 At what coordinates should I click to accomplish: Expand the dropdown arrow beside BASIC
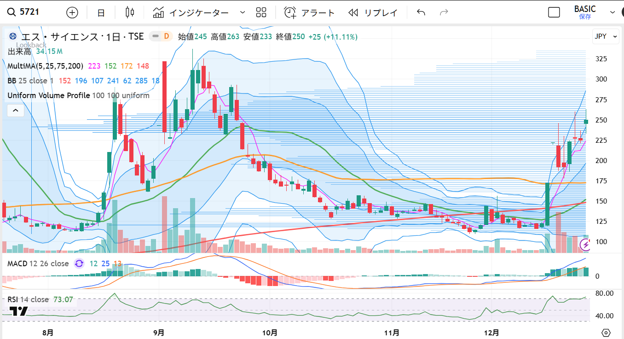coord(612,12)
